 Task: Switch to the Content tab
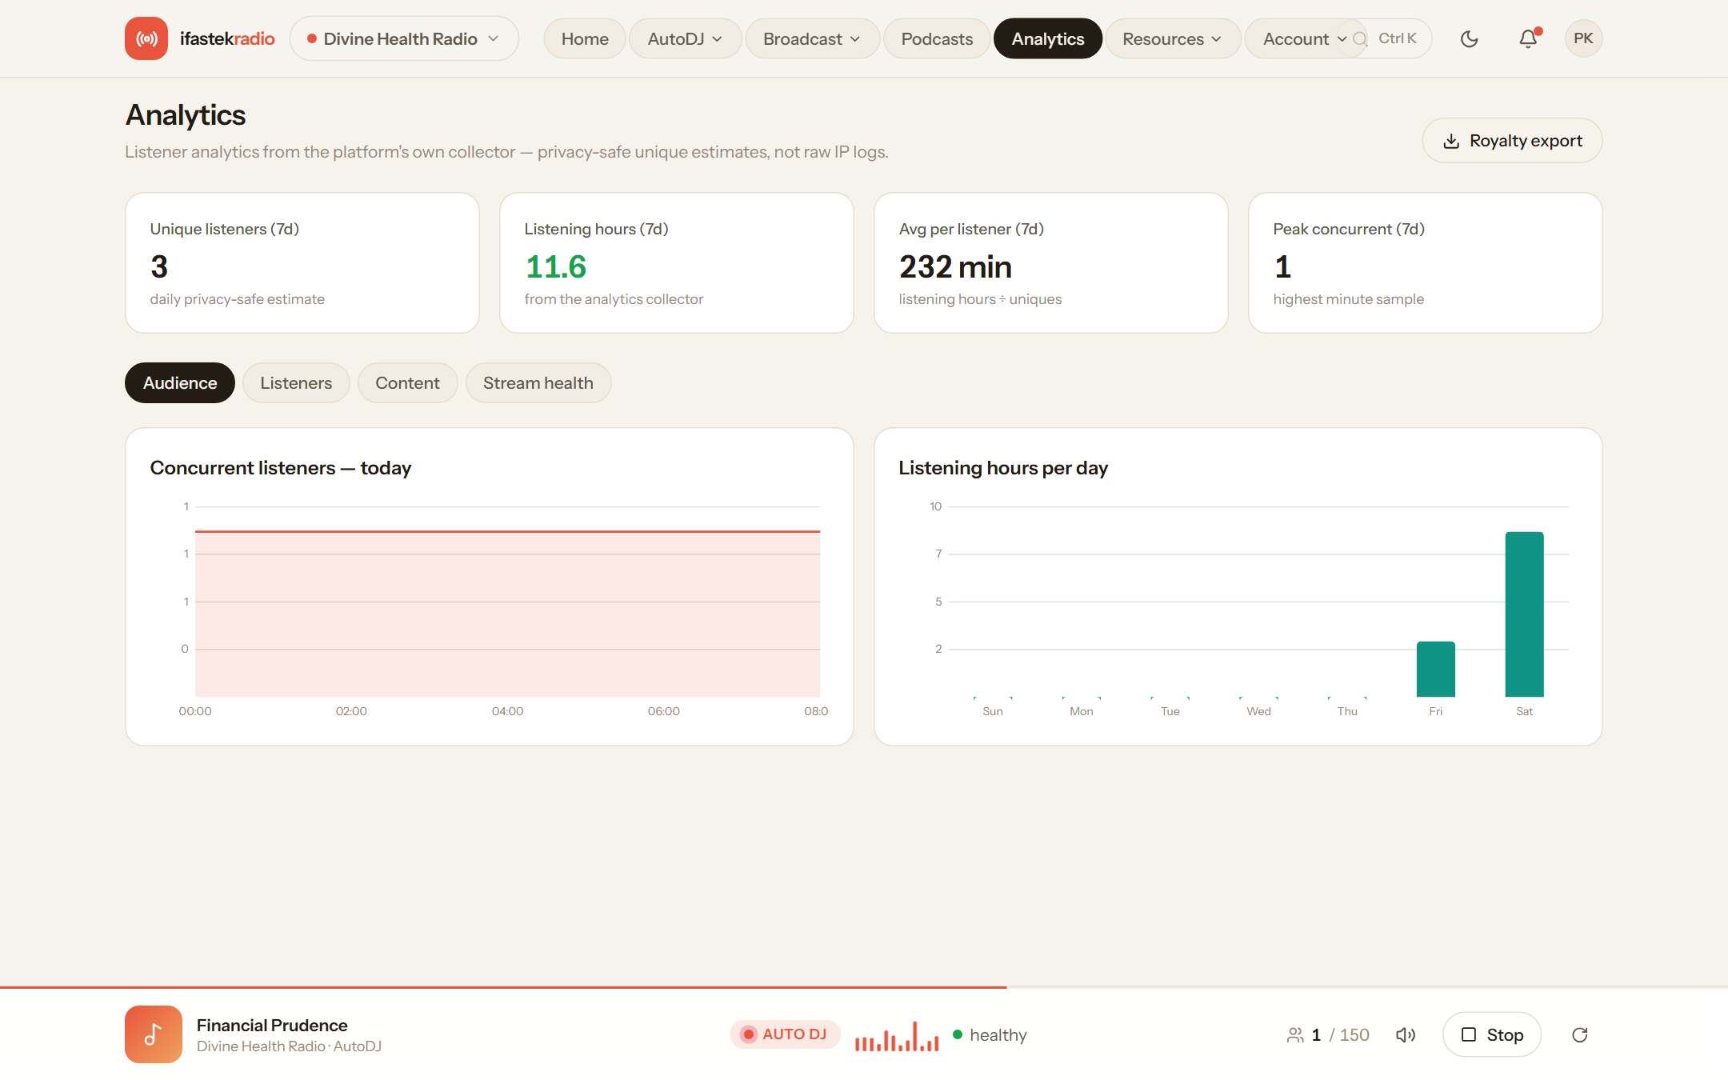click(407, 382)
